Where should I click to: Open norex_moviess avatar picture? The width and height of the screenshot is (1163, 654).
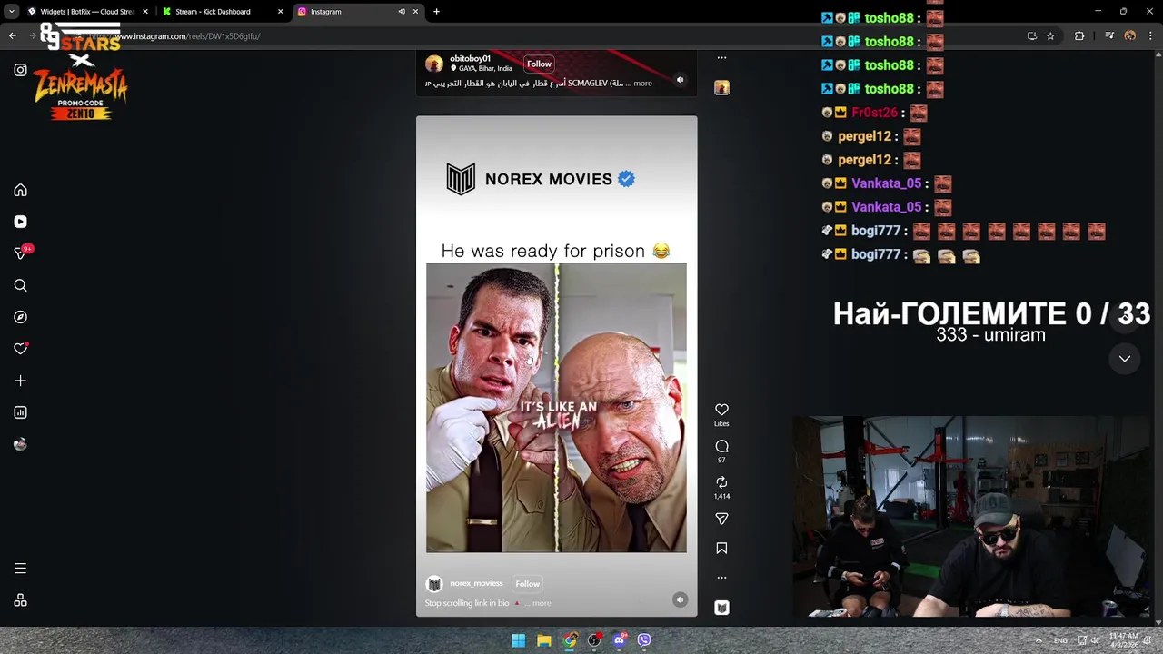click(434, 584)
